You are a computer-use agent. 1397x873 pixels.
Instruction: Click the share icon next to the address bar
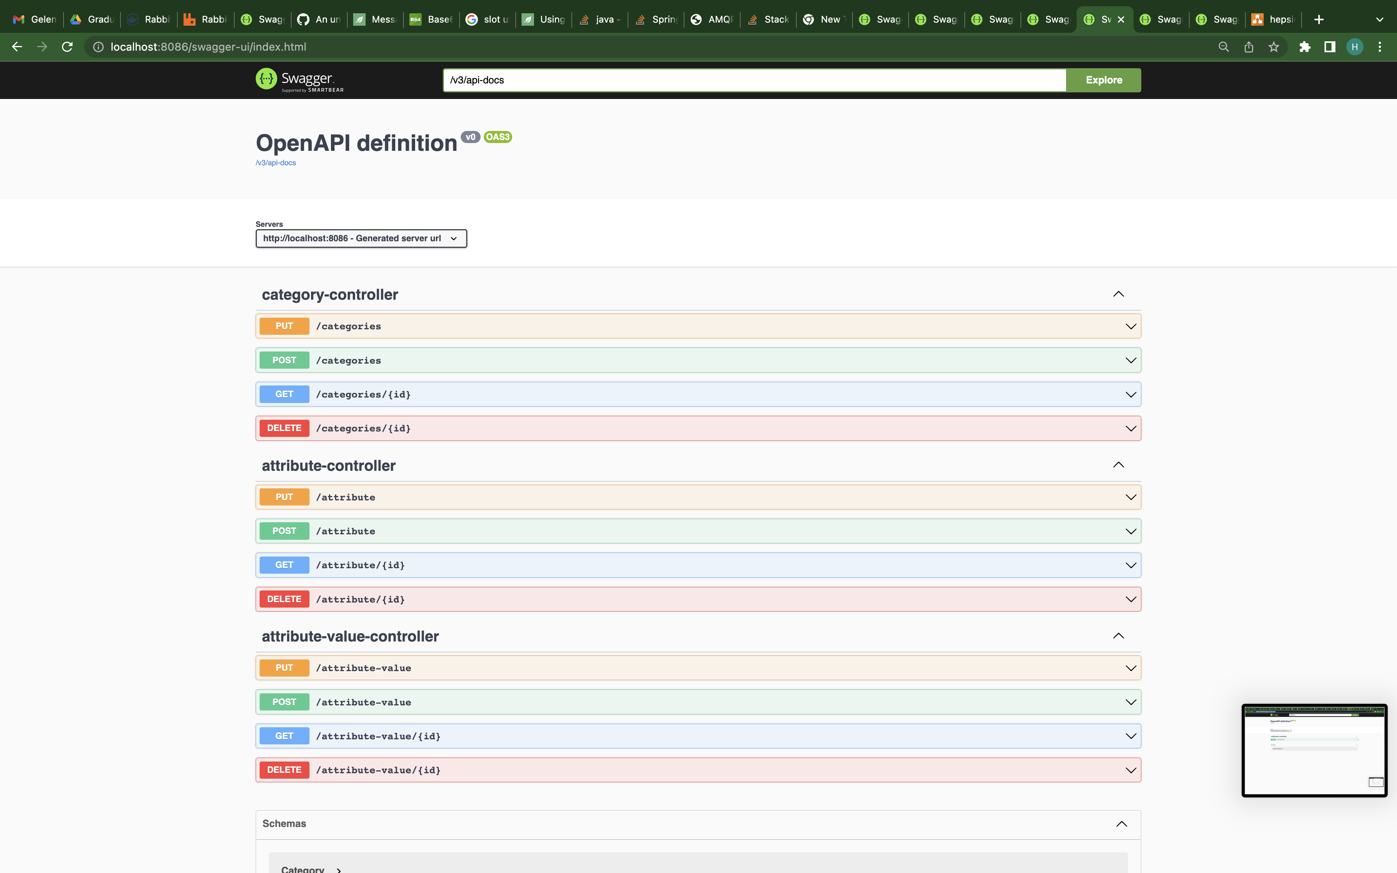point(1248,47)
